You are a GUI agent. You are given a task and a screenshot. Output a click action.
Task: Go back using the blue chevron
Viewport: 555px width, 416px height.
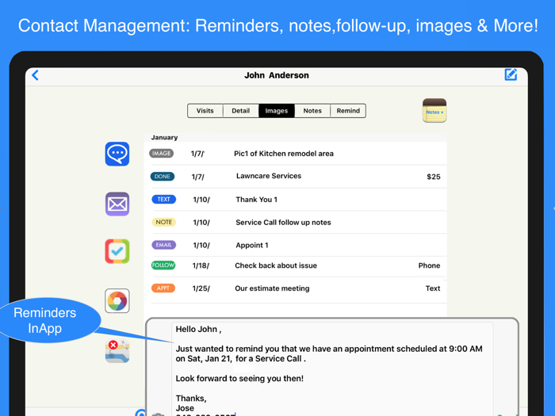tap(35, 75)
